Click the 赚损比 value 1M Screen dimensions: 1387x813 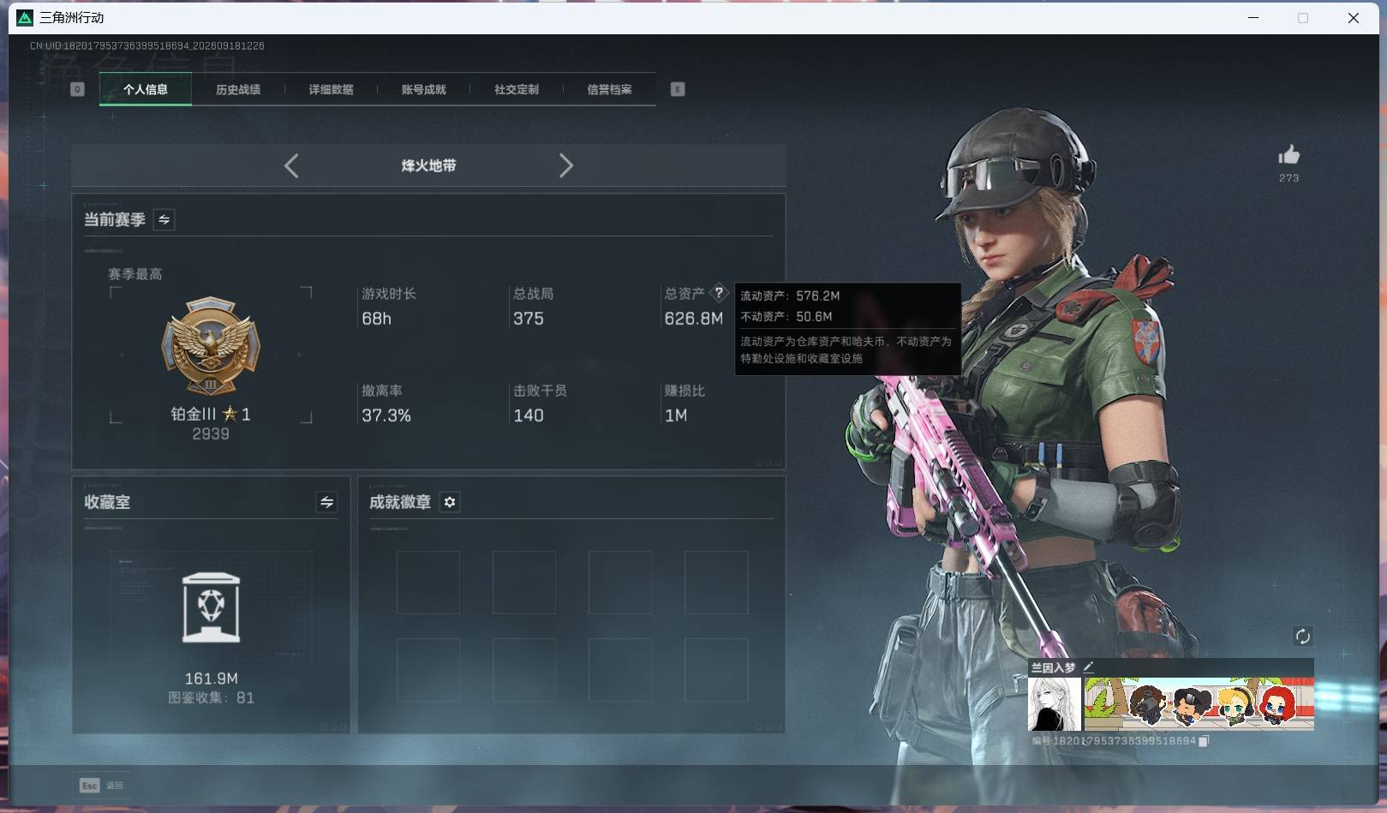(676, 415)
